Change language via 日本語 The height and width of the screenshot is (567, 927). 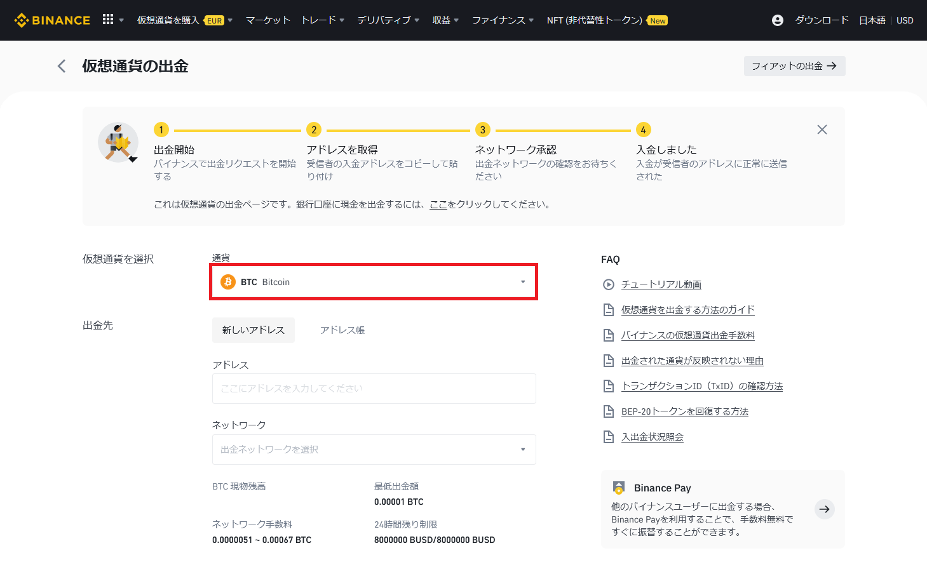pos(872,20)
